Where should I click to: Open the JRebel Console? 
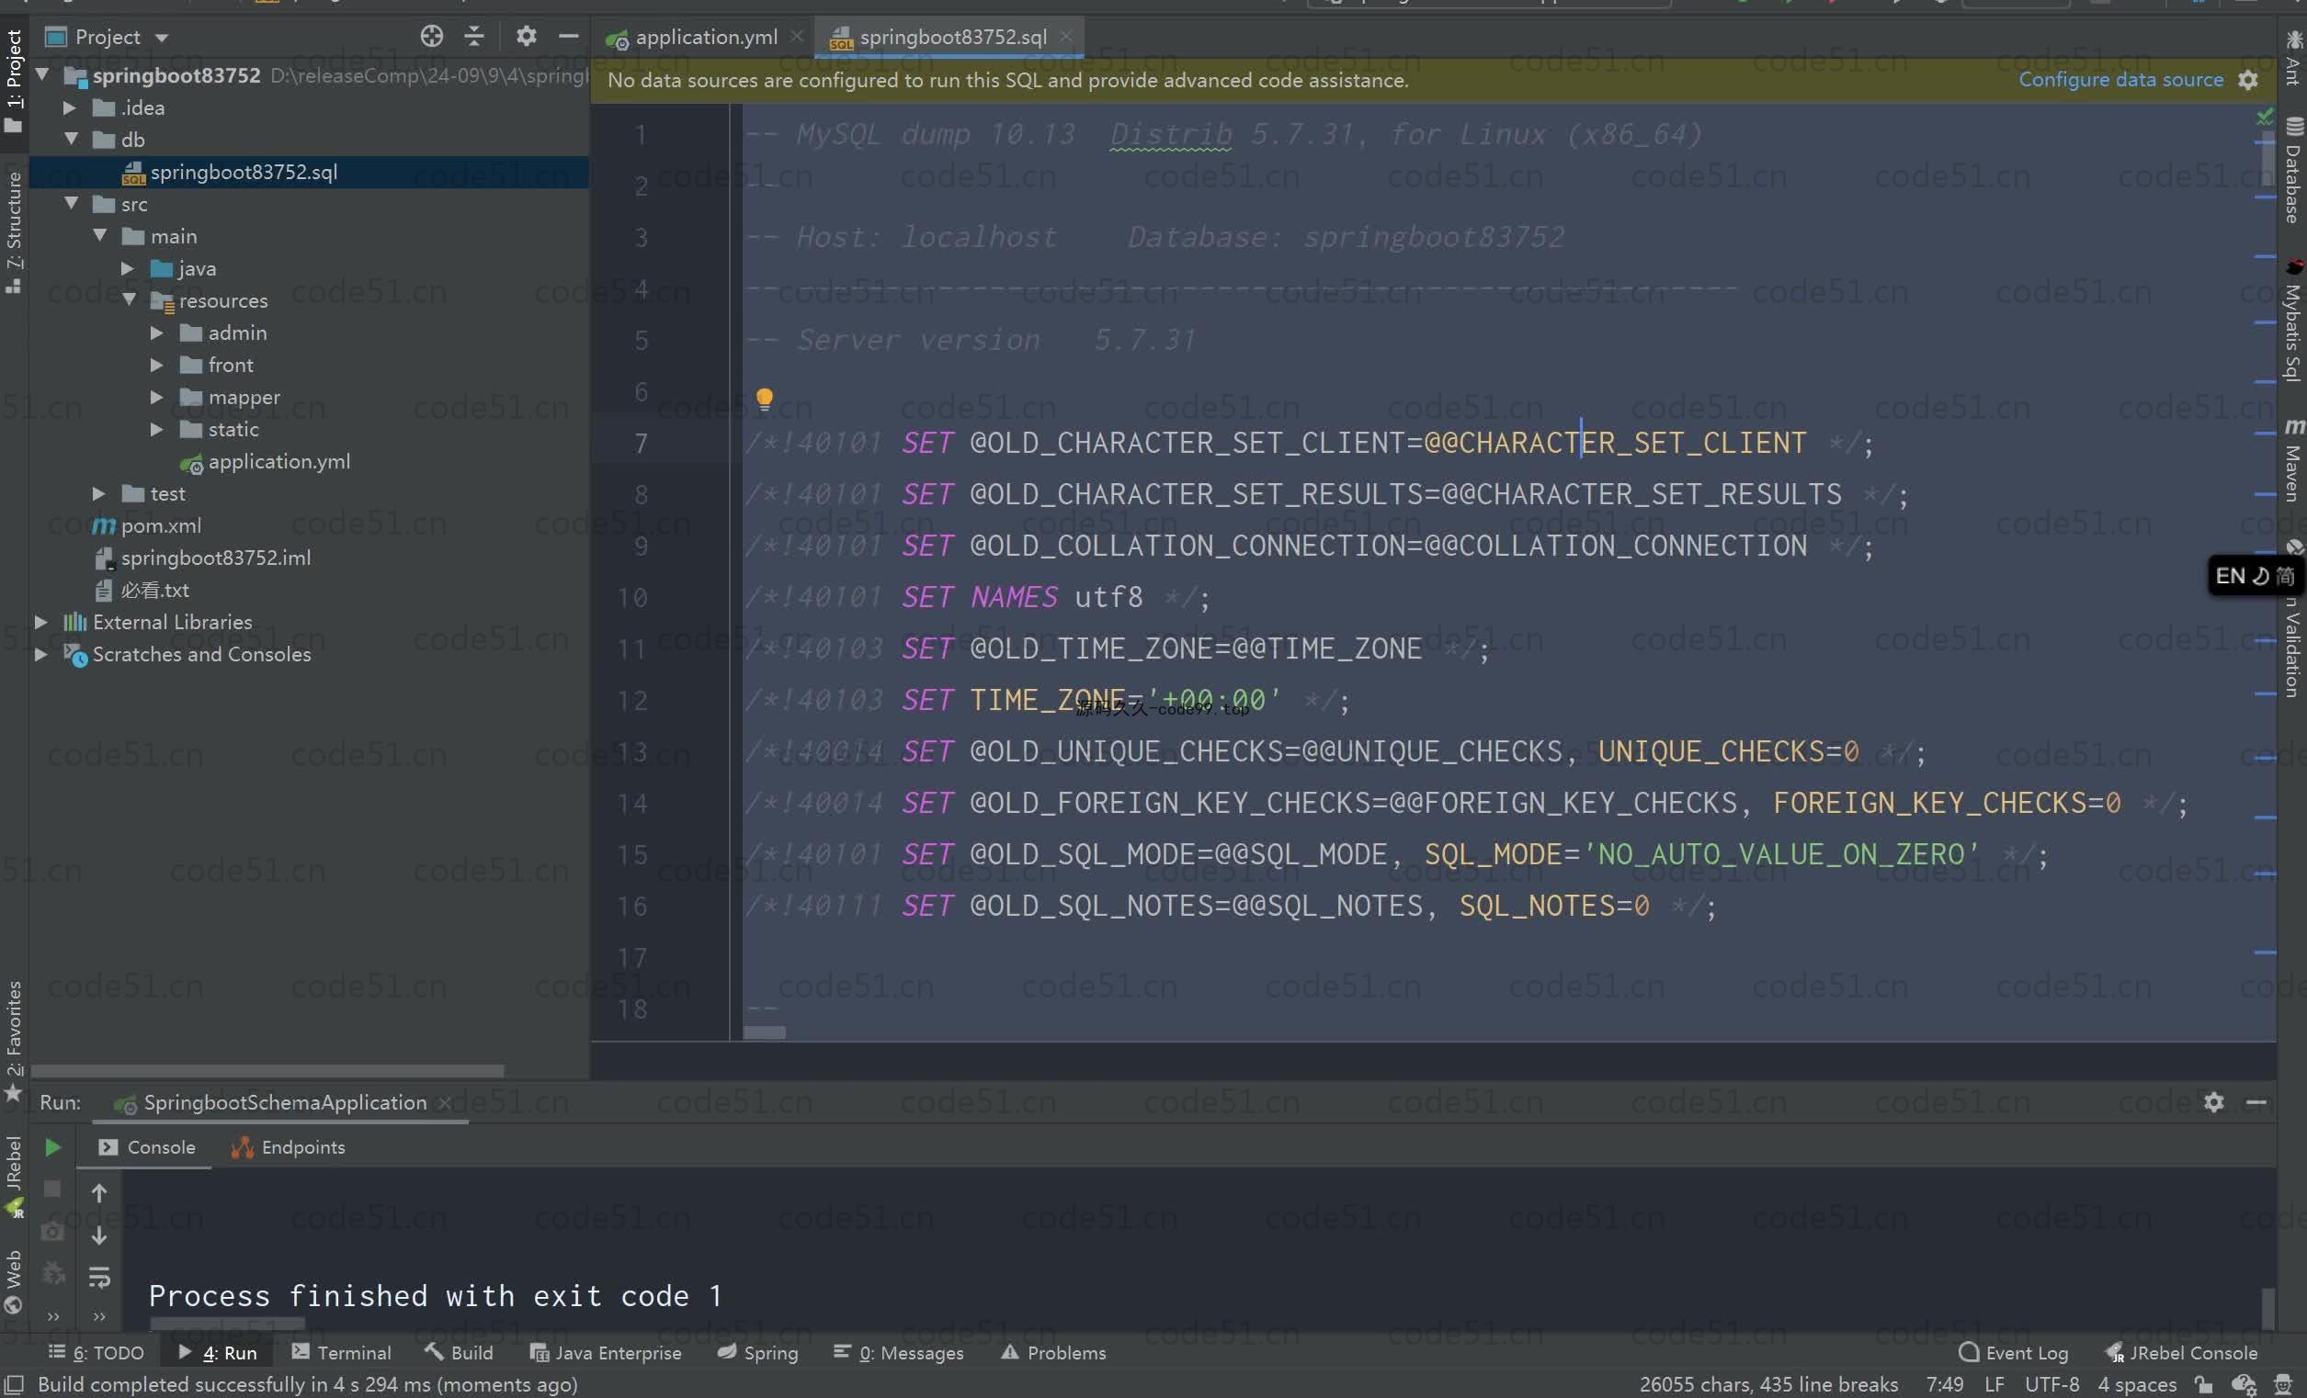click(x=2183, y=1353)
